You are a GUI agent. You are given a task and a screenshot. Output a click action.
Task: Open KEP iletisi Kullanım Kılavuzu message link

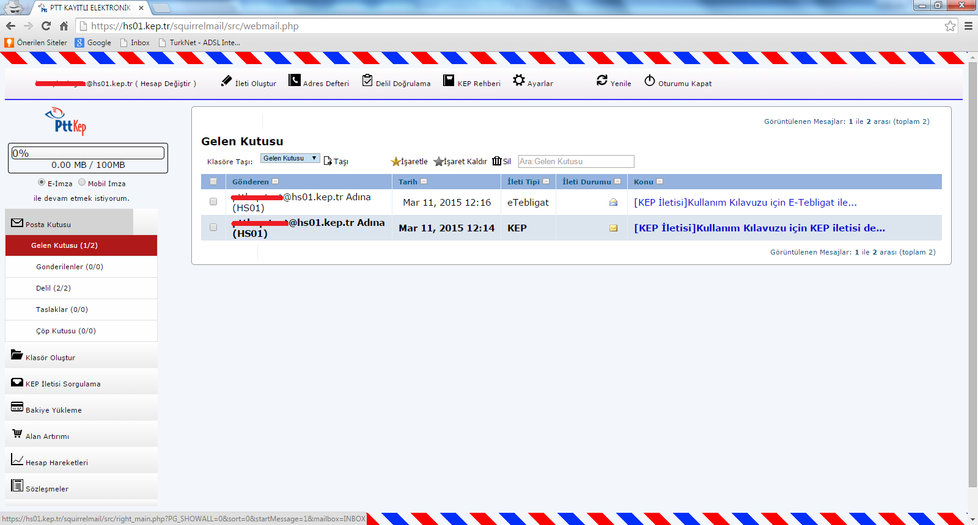(x=759, y=228)
